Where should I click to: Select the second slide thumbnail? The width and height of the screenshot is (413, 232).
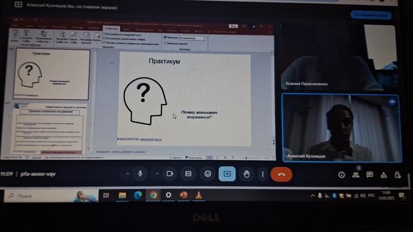pyautogui.click(x=50, y=128)
